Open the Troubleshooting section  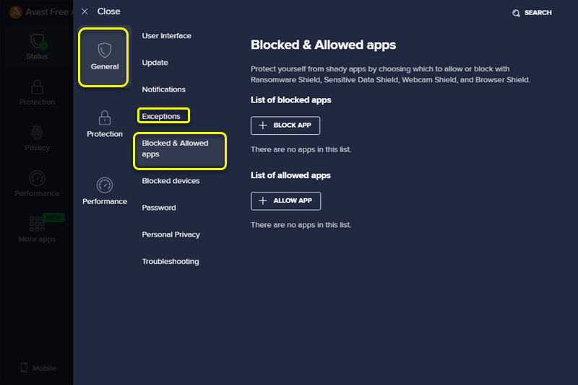tap(170, 261)
